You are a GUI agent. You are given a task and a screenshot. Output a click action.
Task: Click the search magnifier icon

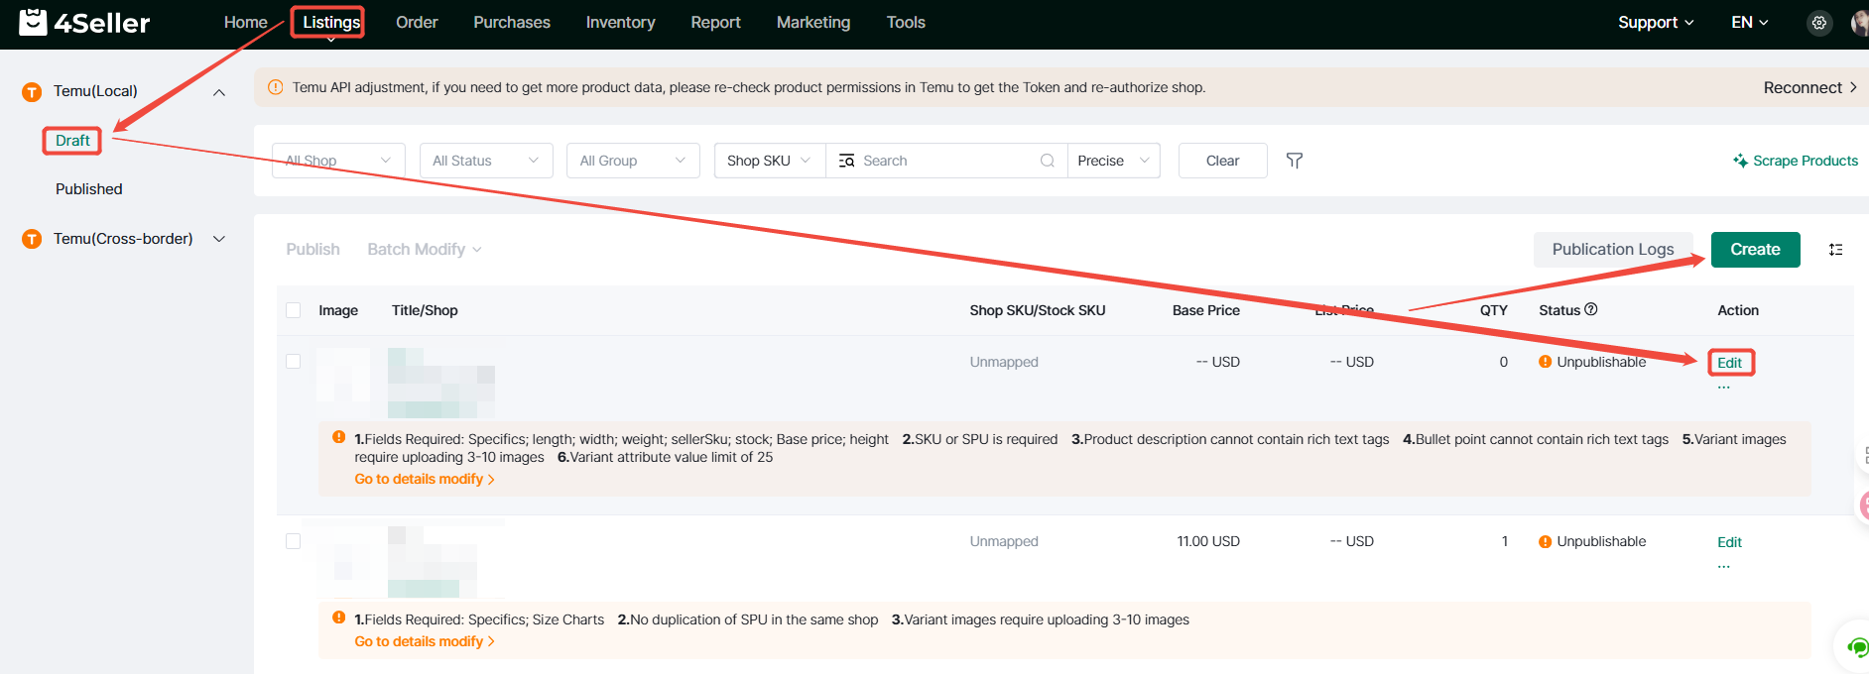point(1048,161)
